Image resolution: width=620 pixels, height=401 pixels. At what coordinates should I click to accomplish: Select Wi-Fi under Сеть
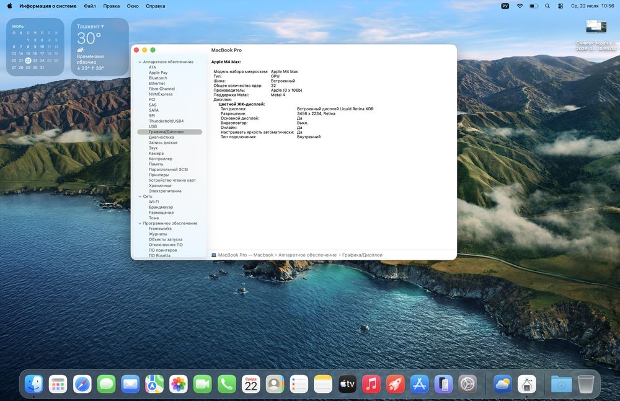click(154, 201)
